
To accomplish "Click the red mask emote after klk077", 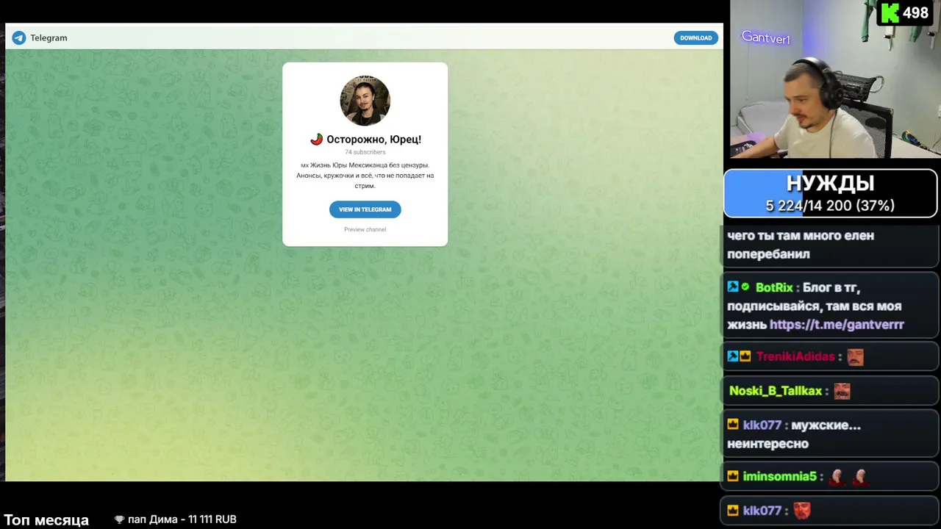I will [x=802, y=510].
